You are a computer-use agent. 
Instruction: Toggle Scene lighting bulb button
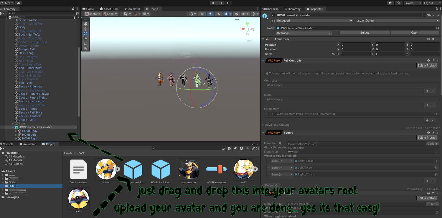[x=210, y=14]
